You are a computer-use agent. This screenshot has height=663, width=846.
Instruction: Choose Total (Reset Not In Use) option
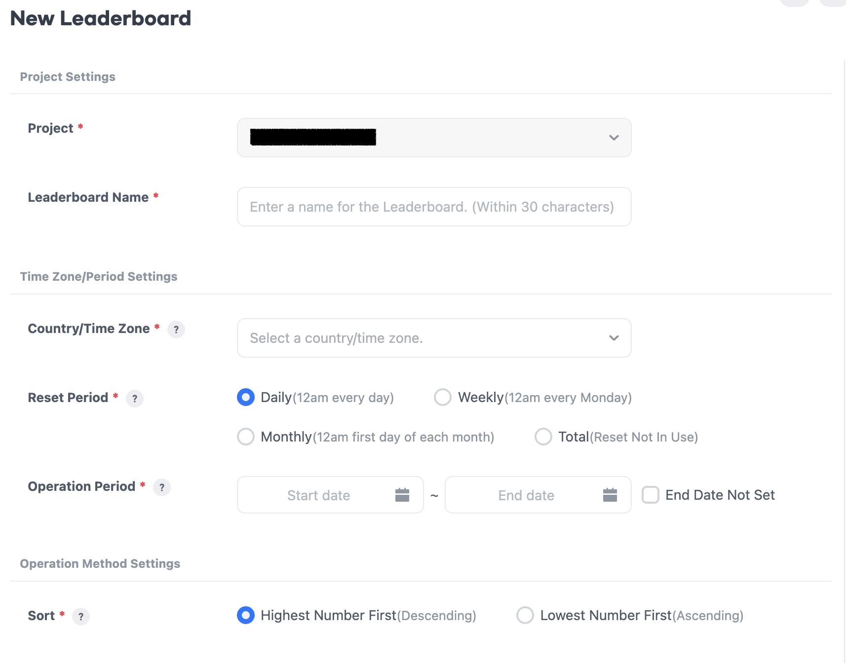543,437
